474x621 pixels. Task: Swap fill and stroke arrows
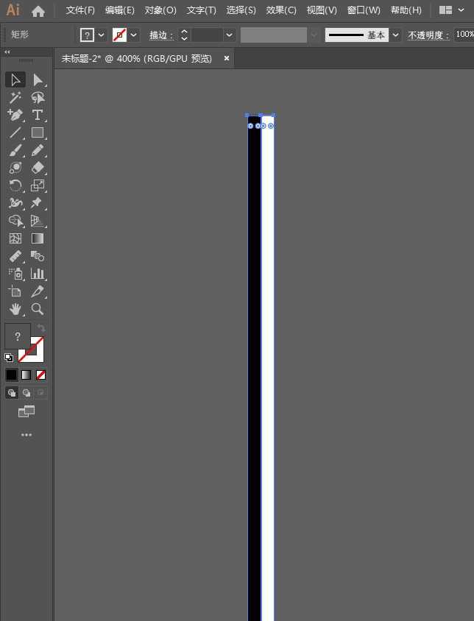tap(41, 328)
